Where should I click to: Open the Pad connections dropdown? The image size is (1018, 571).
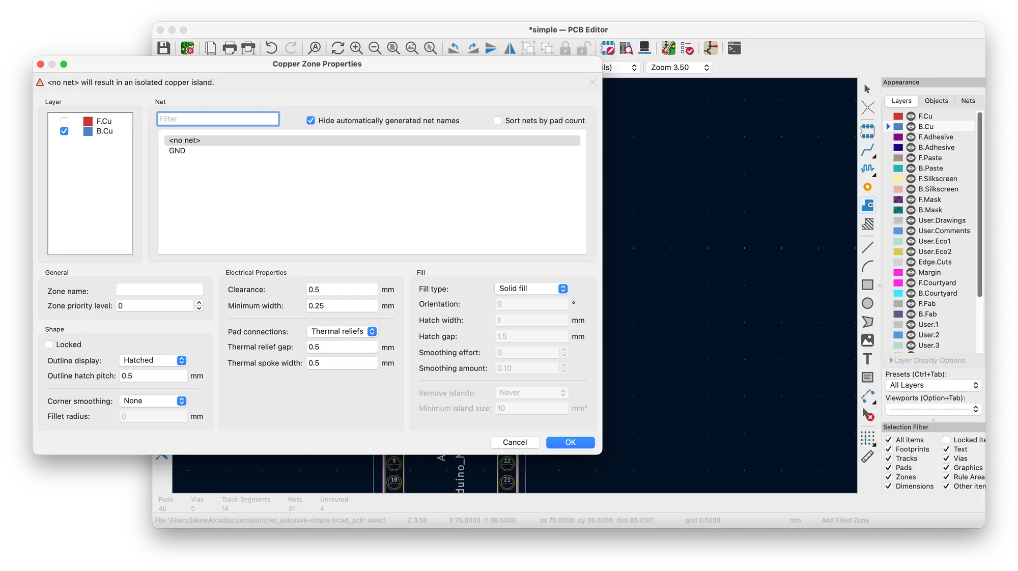point(342,331)
